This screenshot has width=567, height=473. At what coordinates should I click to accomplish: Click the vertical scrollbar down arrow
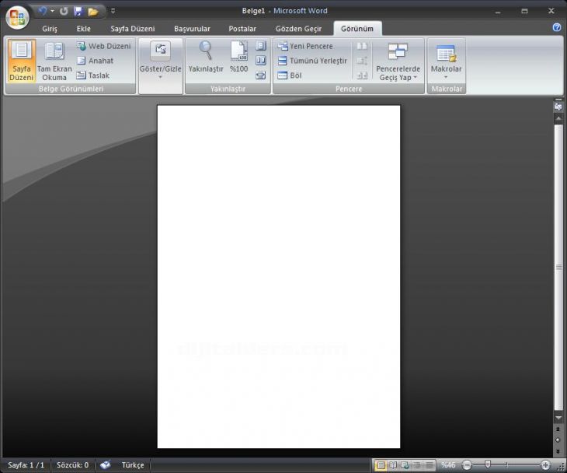click(x=558, y=418)
